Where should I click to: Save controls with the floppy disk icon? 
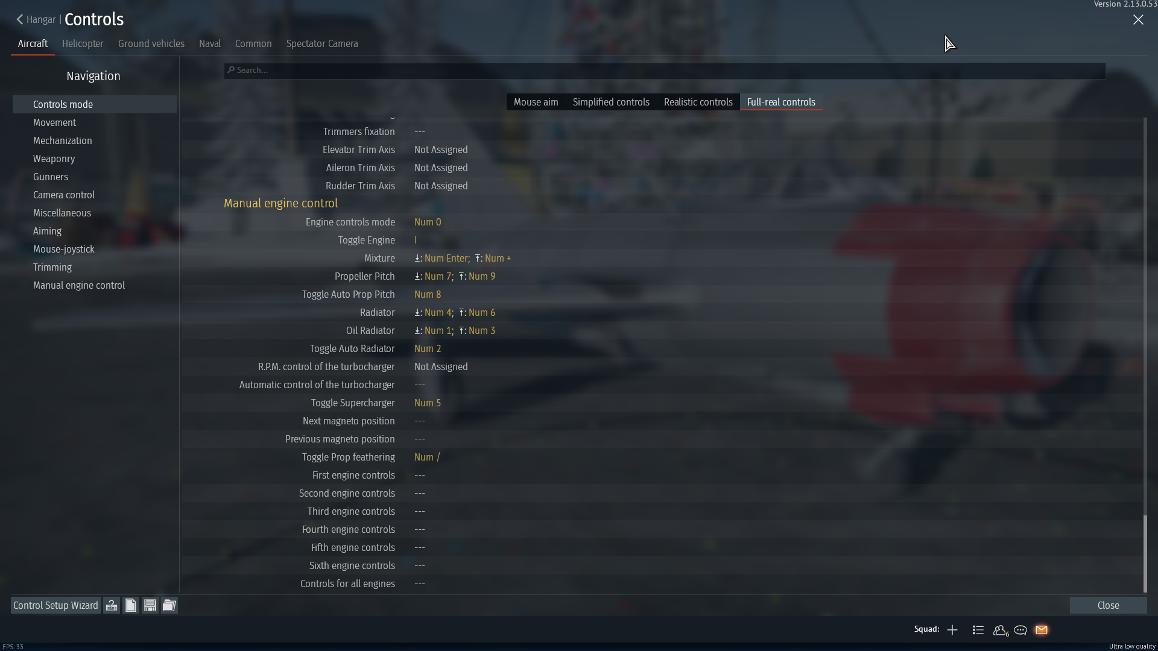tap(150, 605)
